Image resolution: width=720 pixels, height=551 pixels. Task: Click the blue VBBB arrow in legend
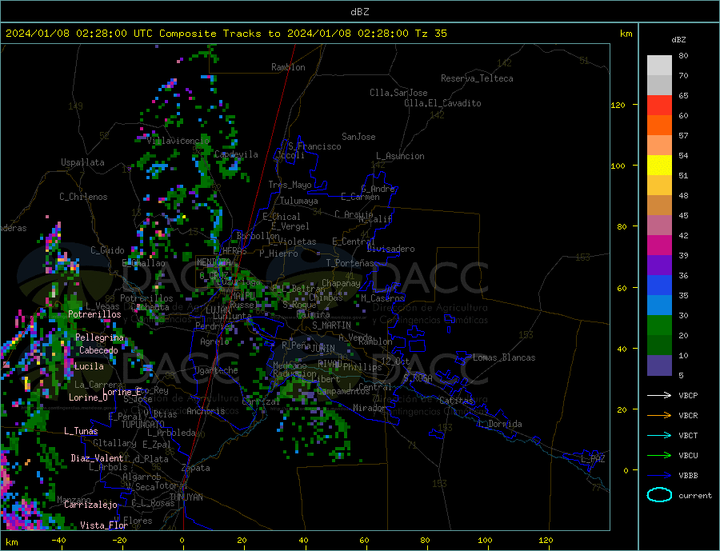pyautogui.click(x=659, y=475)
